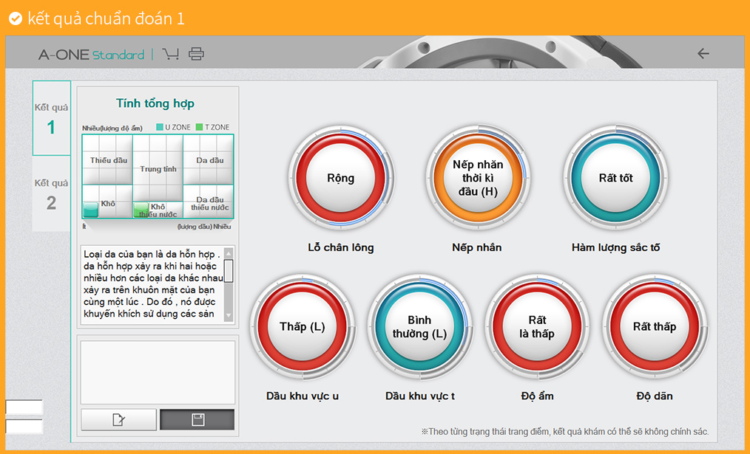This screenshot has height=454, width=750.
Task: Select the Rất thấp elasticity gauge
Action: coord(655,327)
